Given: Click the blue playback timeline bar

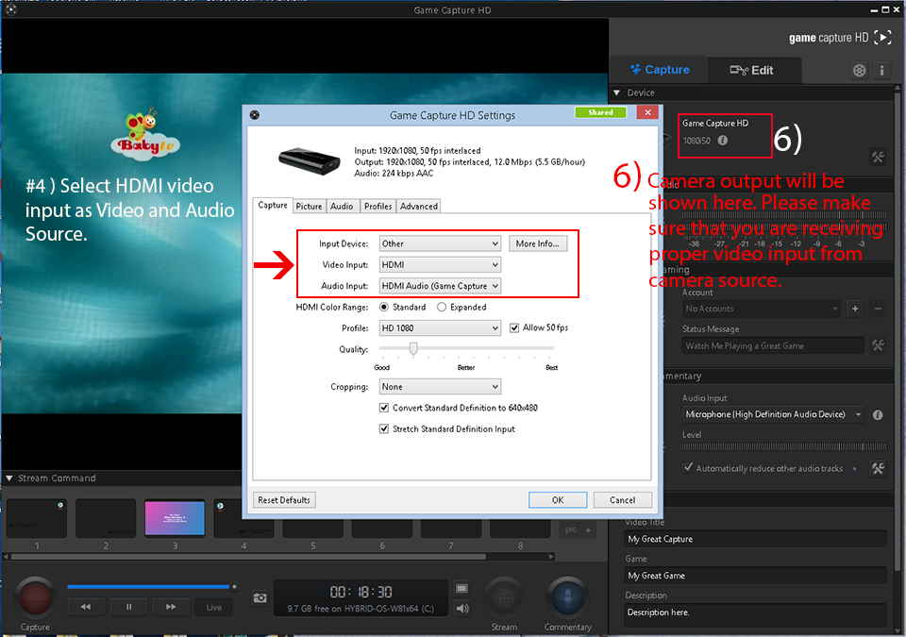Looking at the screenshot, I should coord(148,587).
